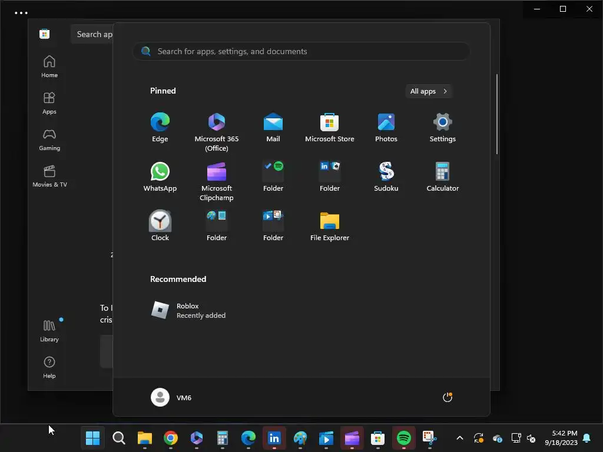
Task: Open Calculator from pinned apps
Action: pos(443,177)
